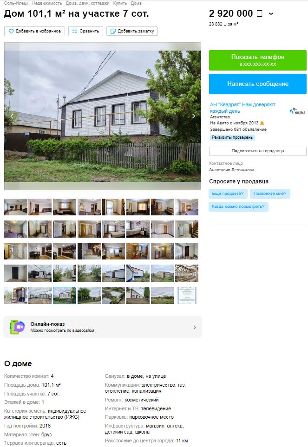
Task: Open the Онлайн-показ arrow chevron
Action: point(195,327)
